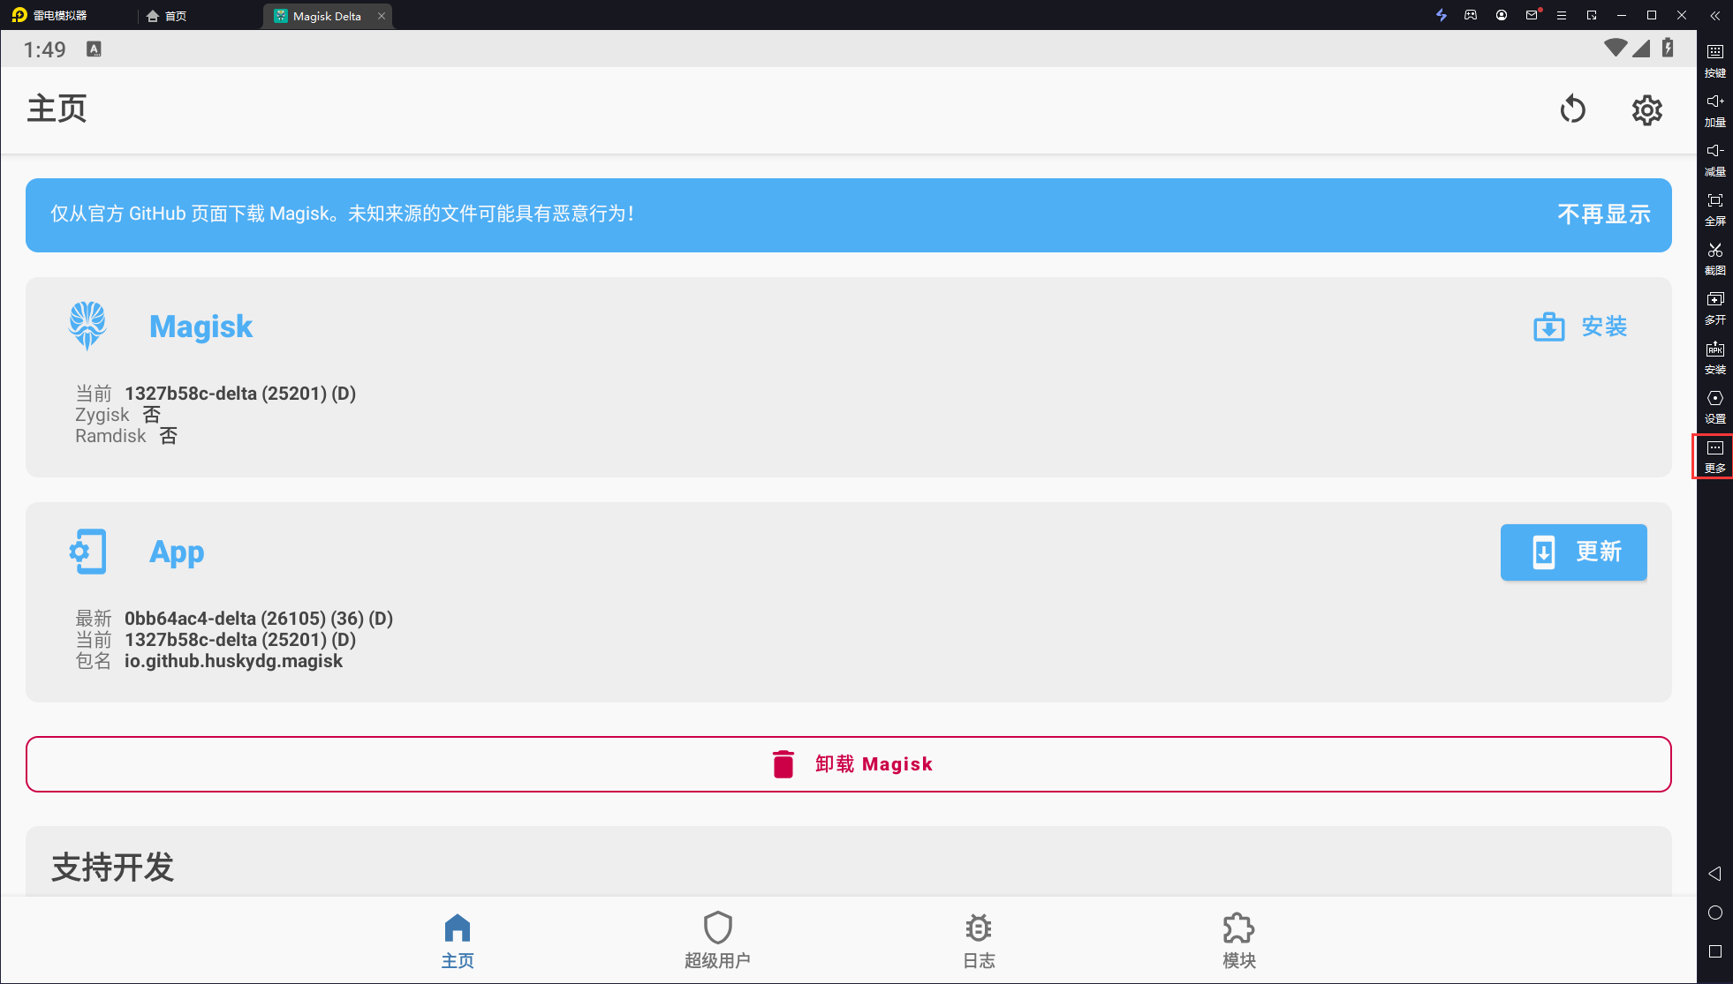The image size is (1733, 984).
Task: Click the 卸载 Magisk uninstall button
Action: pyautogui.click(x=849, y=764)
